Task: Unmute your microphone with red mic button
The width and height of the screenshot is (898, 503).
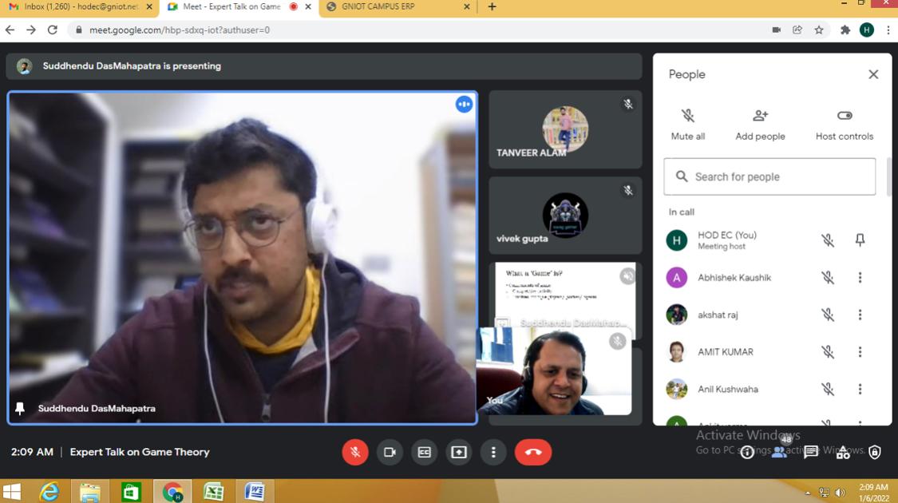Action: 355,452
